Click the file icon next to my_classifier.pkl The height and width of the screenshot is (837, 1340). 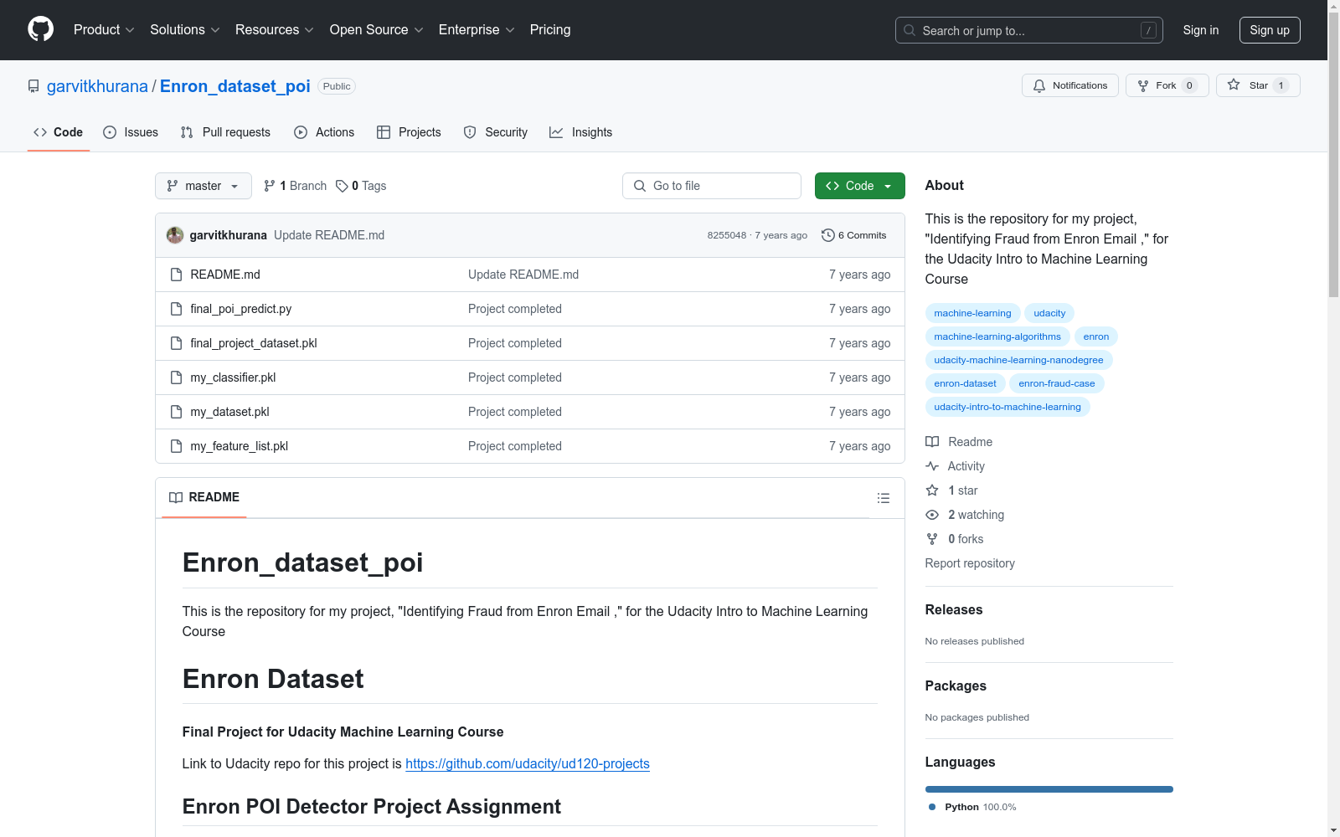[176, 377]
